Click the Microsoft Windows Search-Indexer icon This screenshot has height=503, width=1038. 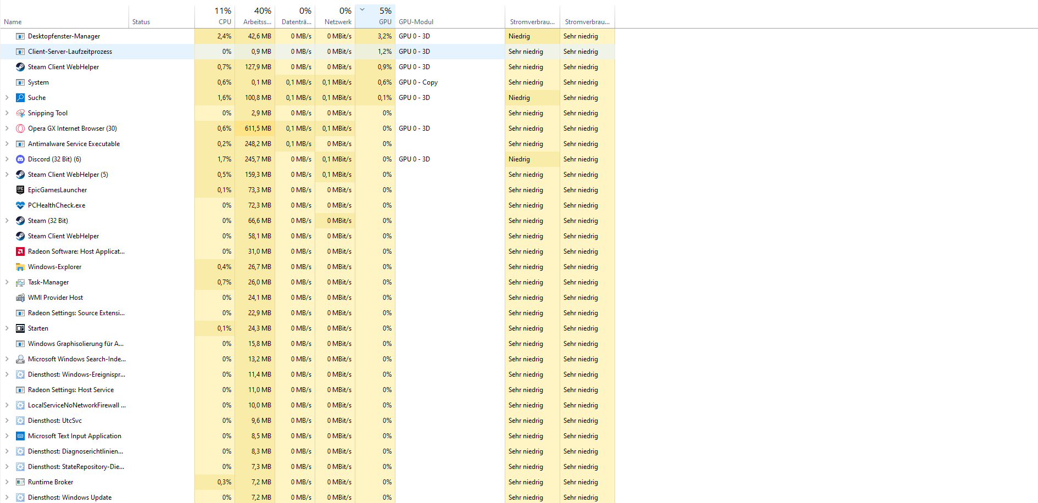click(x=20, y=359)
